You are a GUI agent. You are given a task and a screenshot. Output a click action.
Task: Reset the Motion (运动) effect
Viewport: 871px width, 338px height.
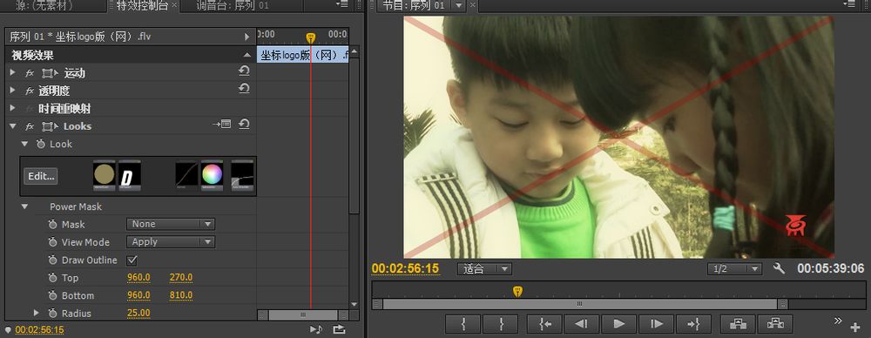pyautogui.click(x=244, y=71)
